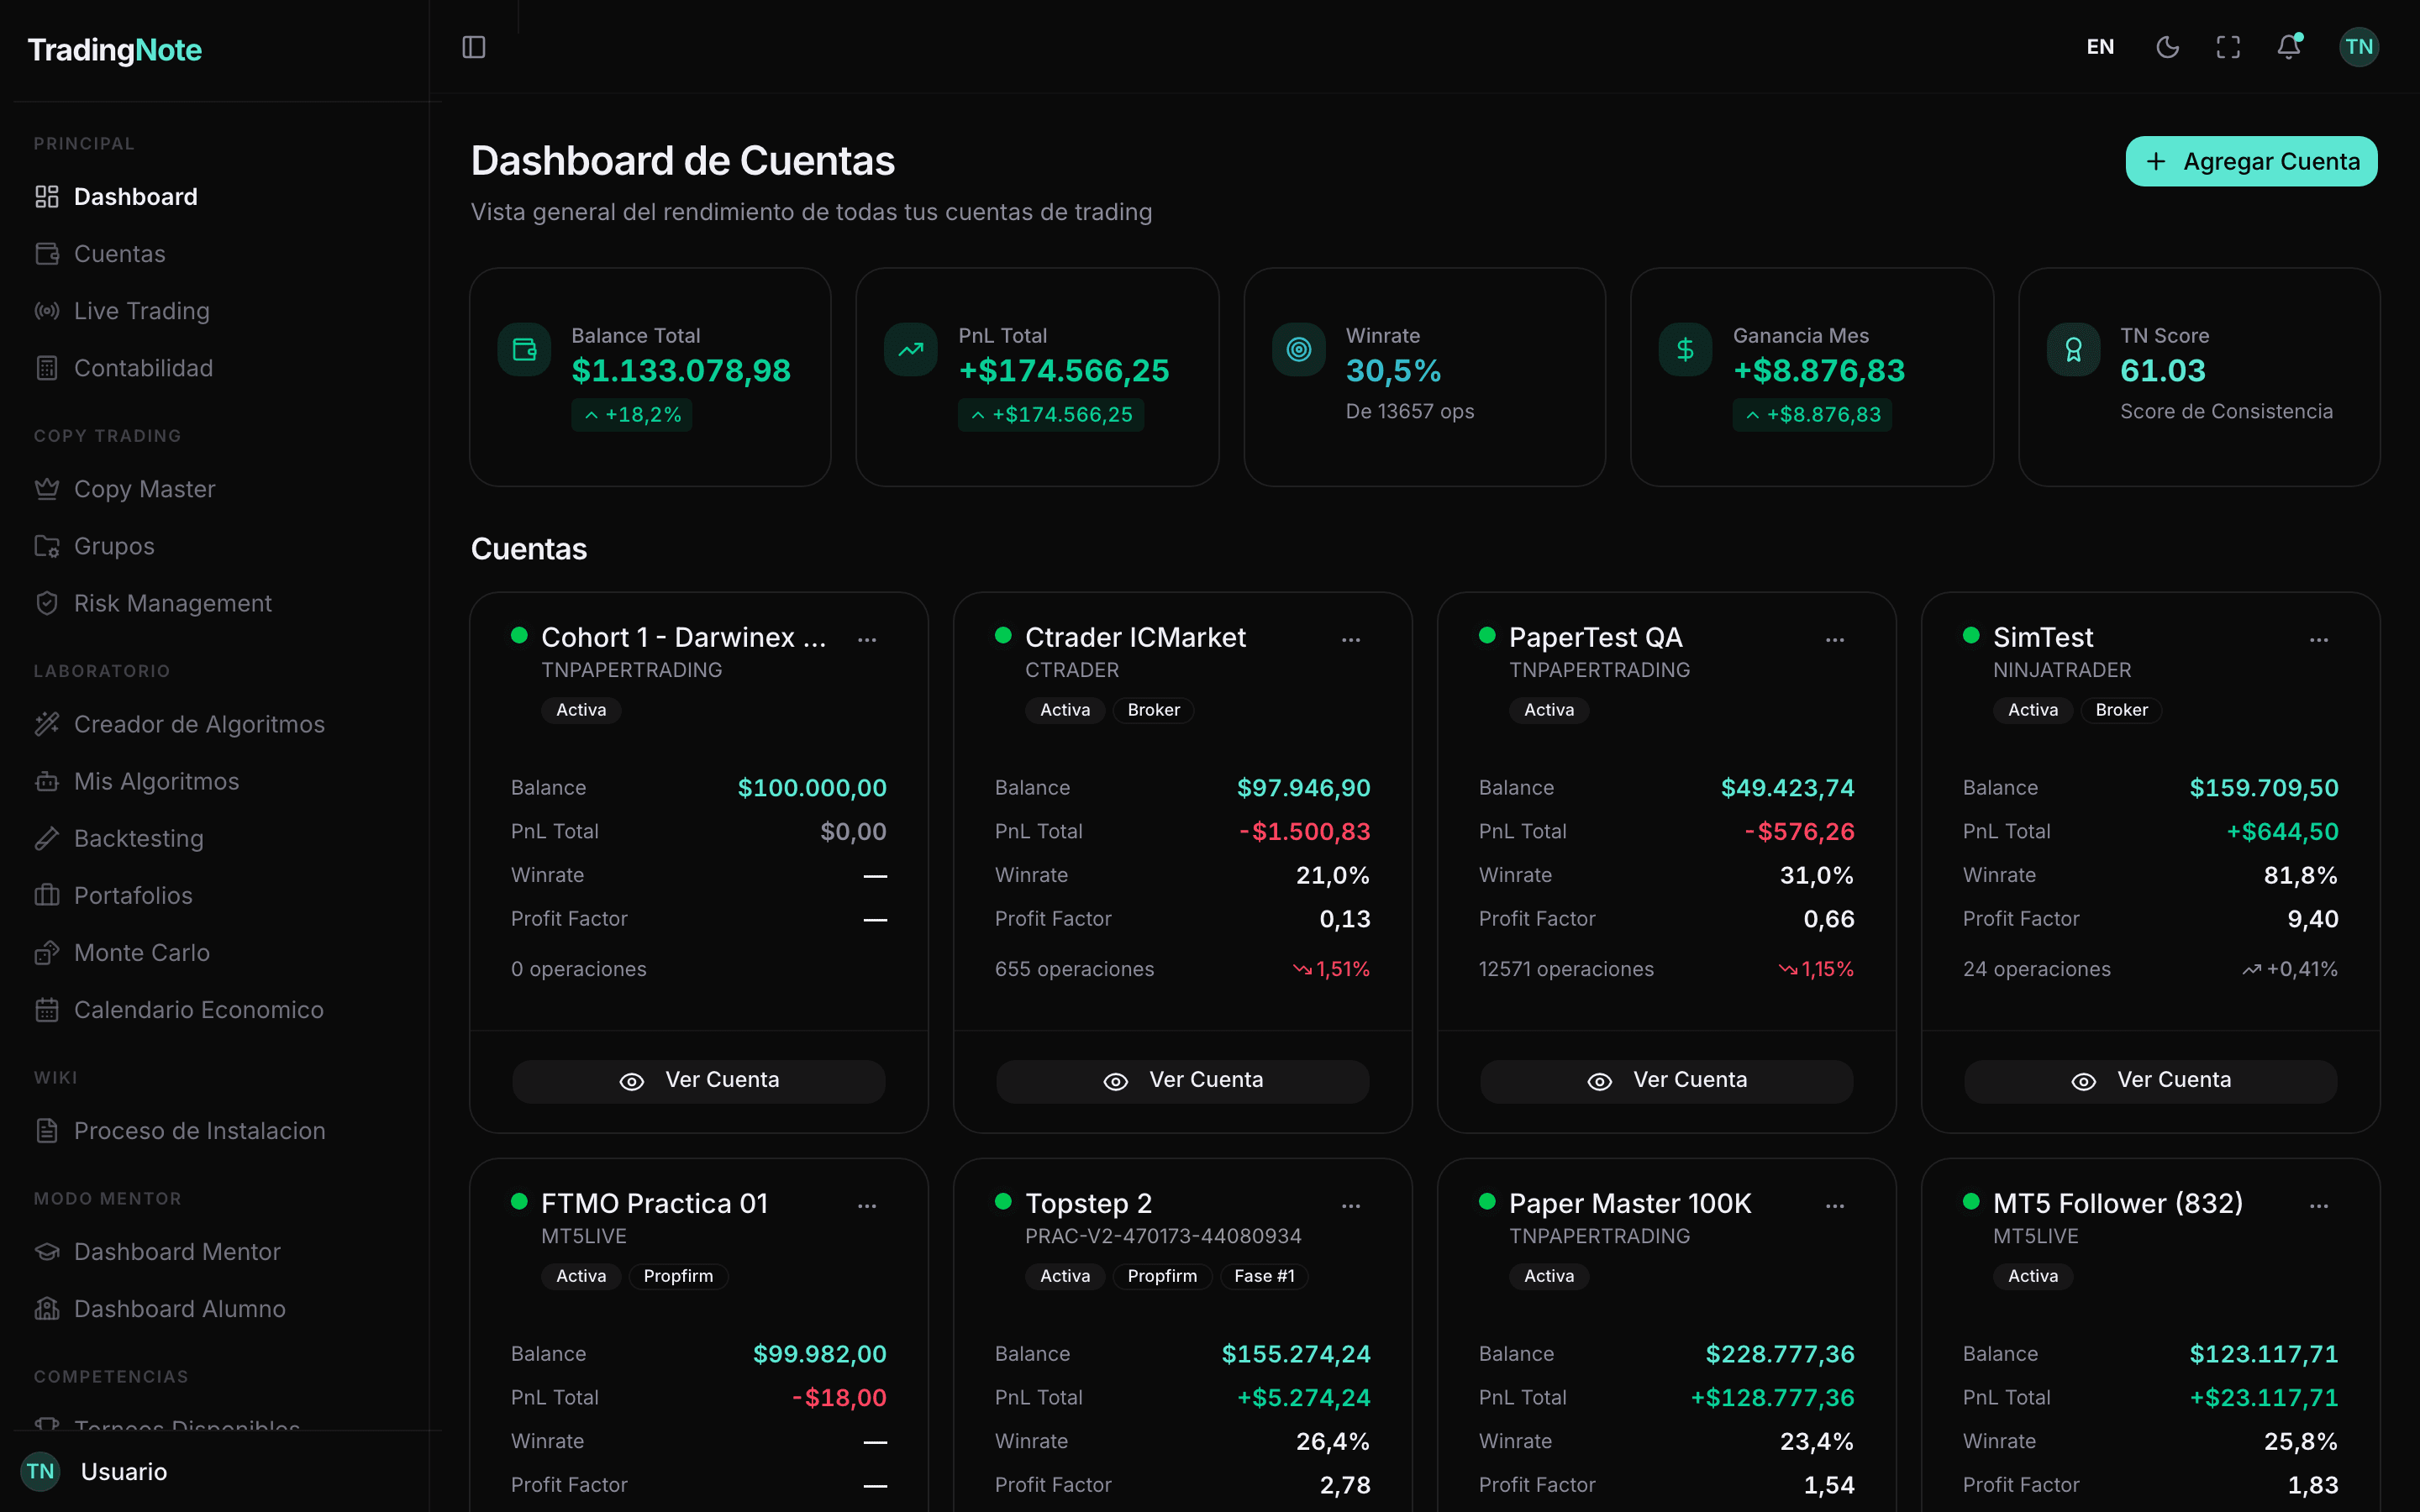The width and height of the screenshot is (2420, 1512).
Task: Click the Broker tag on Ctrader ICMarket
Action: tap(1153, 710)
